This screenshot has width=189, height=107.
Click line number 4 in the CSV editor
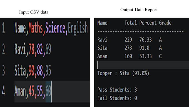[4, 91]
